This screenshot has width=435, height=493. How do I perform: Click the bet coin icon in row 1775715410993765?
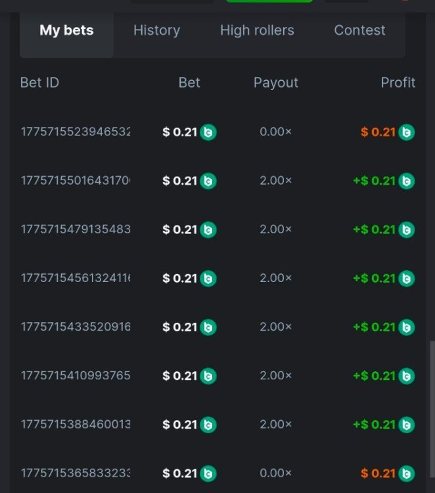coord(208,376)
